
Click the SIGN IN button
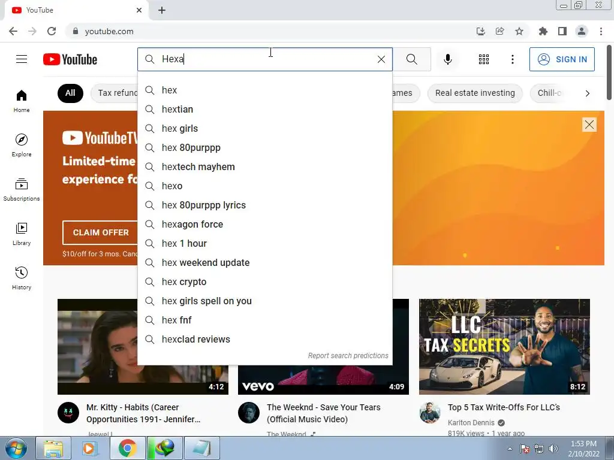click(x=561, y=59)
